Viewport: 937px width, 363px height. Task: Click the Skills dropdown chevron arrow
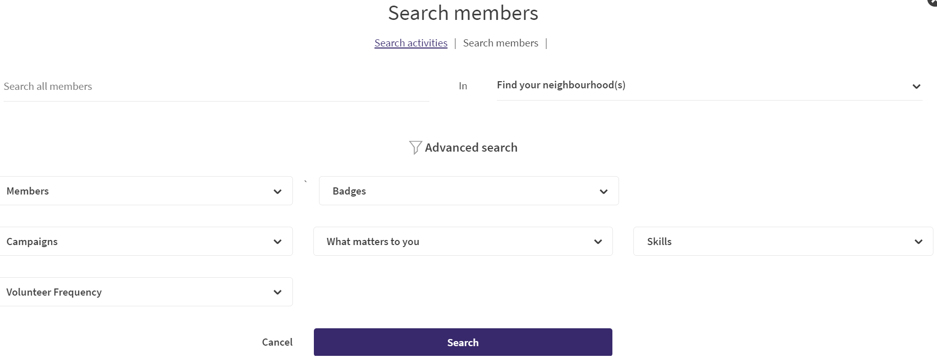point(919,241)
